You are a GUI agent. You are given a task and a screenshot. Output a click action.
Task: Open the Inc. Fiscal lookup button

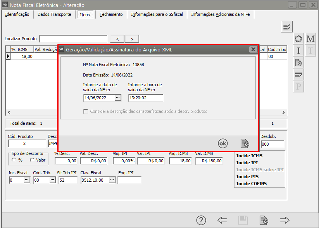click(x=27, y=180)
